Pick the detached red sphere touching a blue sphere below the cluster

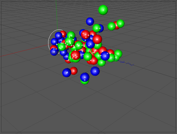tap(74, 71)
